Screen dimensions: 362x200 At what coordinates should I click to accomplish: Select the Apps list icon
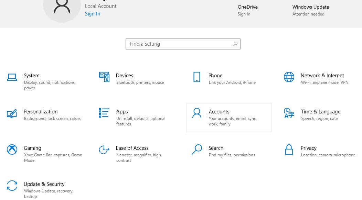104,113
